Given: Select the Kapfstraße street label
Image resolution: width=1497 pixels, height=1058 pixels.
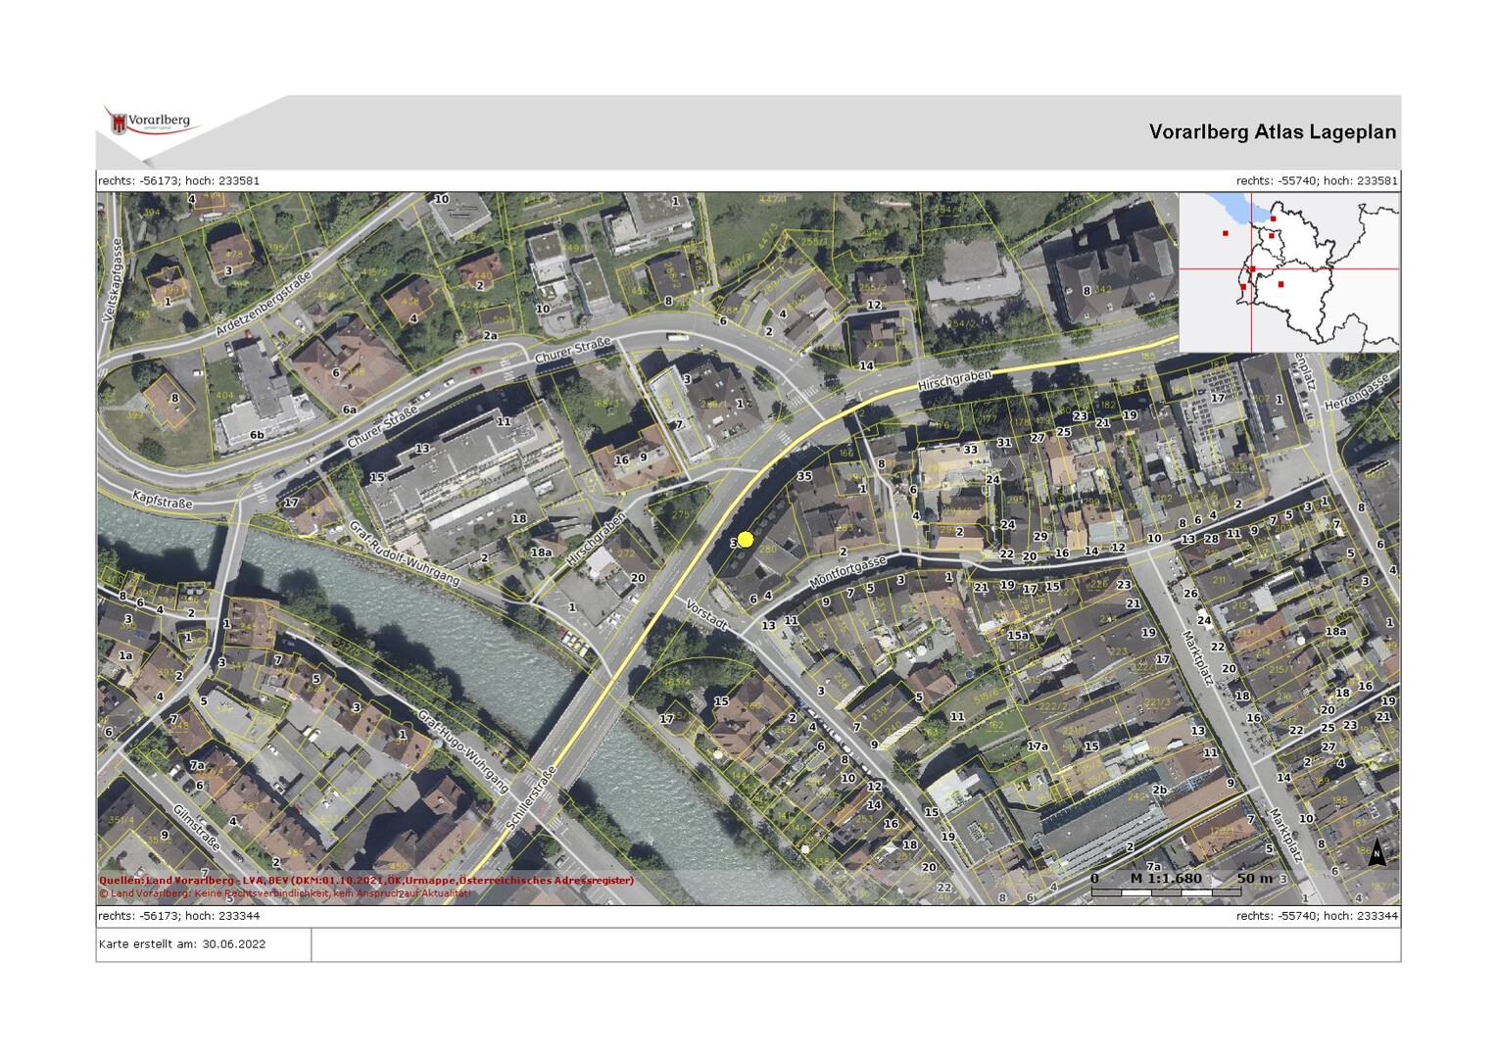Looking at the screenshot, I should coord(163,501).
